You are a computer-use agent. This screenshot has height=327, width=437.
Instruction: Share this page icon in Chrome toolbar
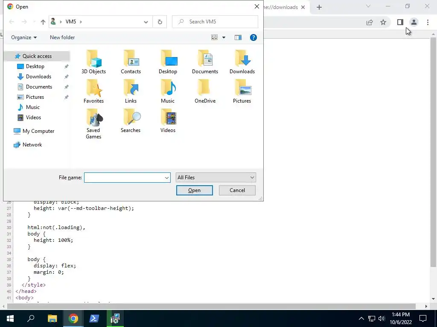(370, 22)
